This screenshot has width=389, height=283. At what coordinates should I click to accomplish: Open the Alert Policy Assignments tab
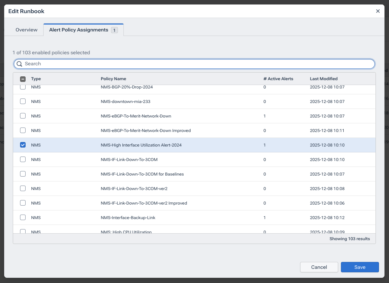[78, 30]
